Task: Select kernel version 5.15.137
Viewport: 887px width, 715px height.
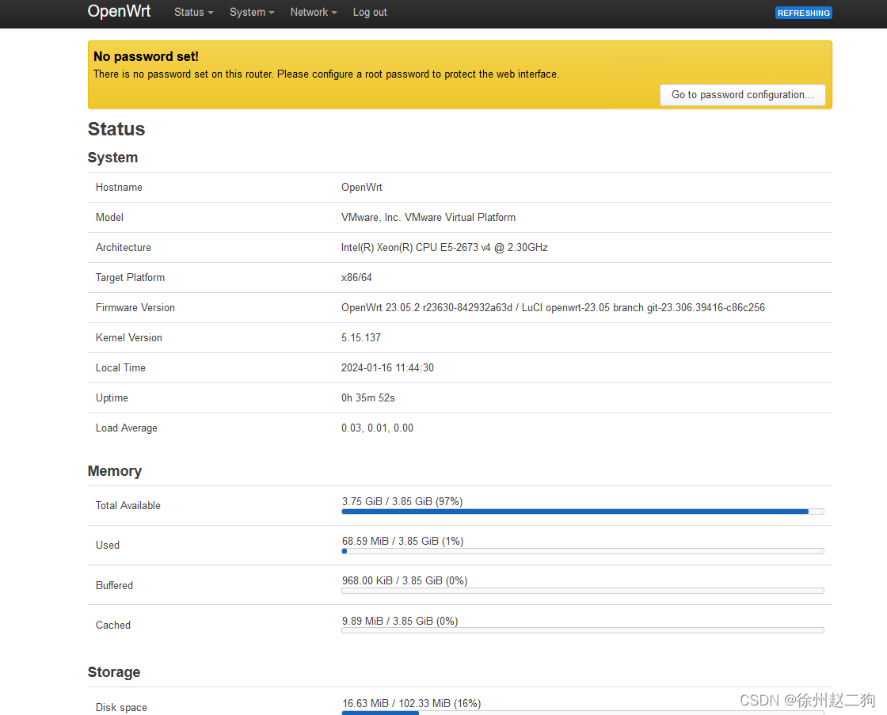Action: 361,337
